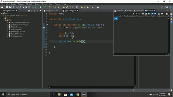Open the Run button dropdown arrow
Image resolution: width=173 pixels, height=97 pixels.
click(43, 7)
